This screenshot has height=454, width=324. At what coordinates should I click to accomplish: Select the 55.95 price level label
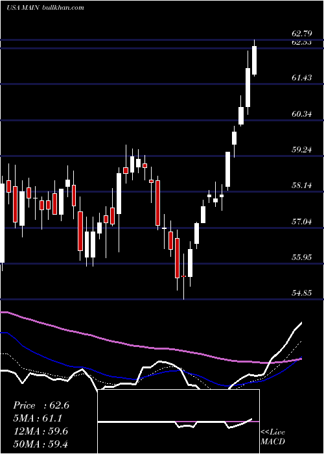pos(302,257)
